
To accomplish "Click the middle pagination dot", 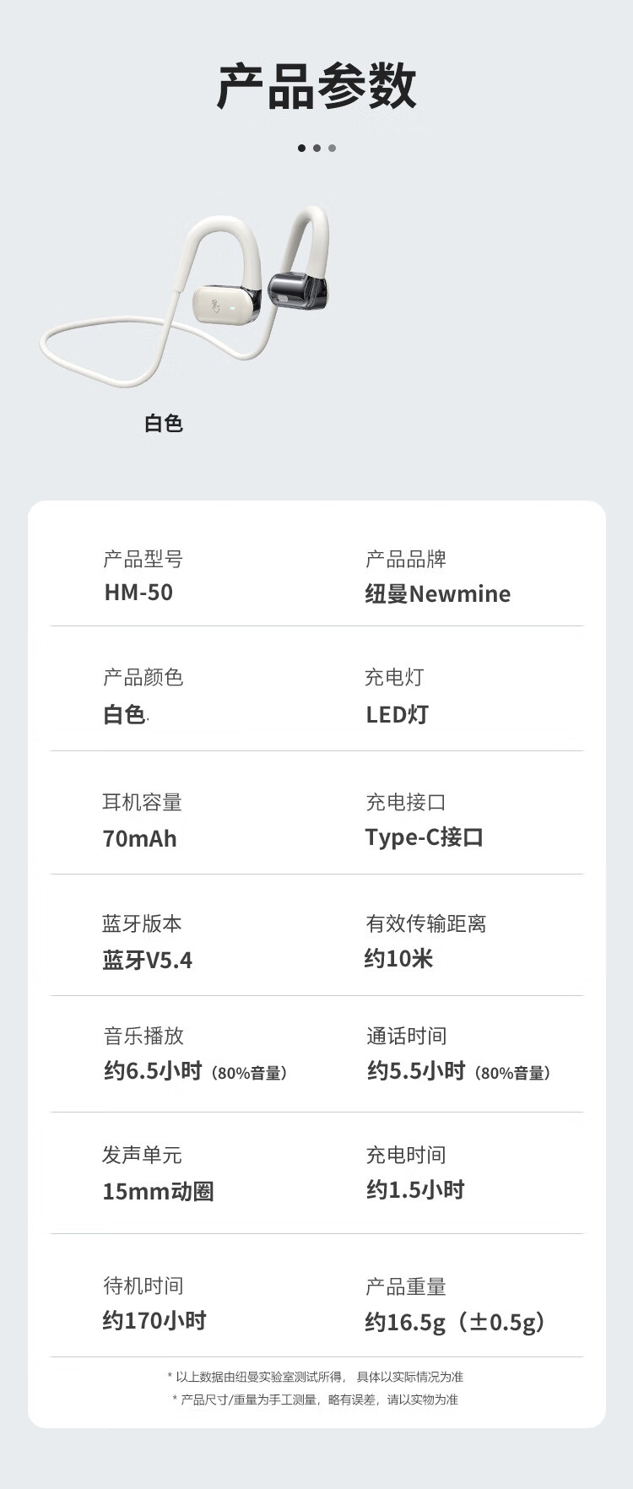I will pyautogui.click(x=316, y=148).
